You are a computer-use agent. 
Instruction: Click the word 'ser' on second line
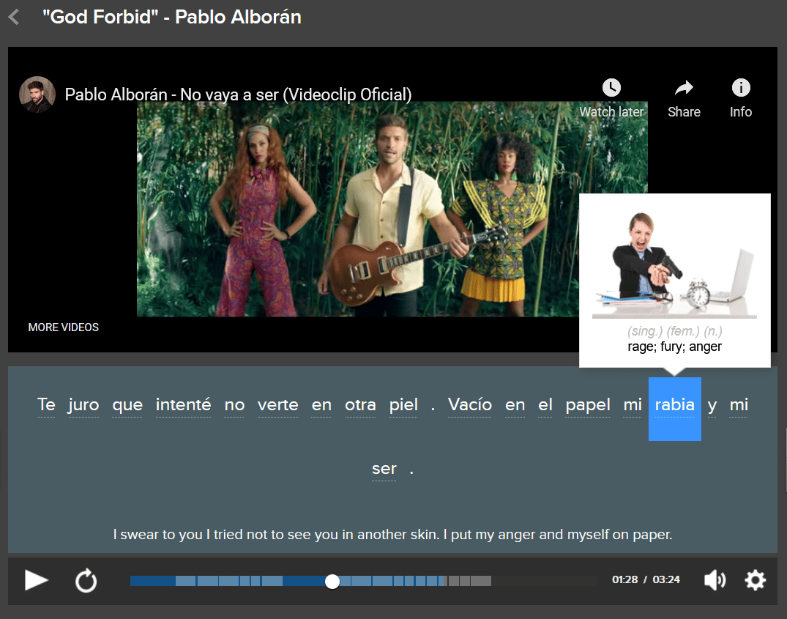point(384,469)
